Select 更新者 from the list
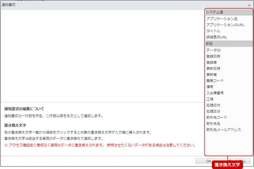 211,74
